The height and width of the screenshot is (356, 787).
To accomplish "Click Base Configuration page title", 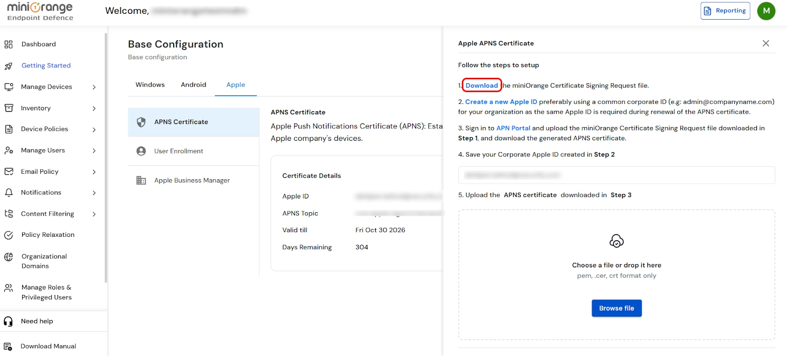I will [x=176, y=44].
